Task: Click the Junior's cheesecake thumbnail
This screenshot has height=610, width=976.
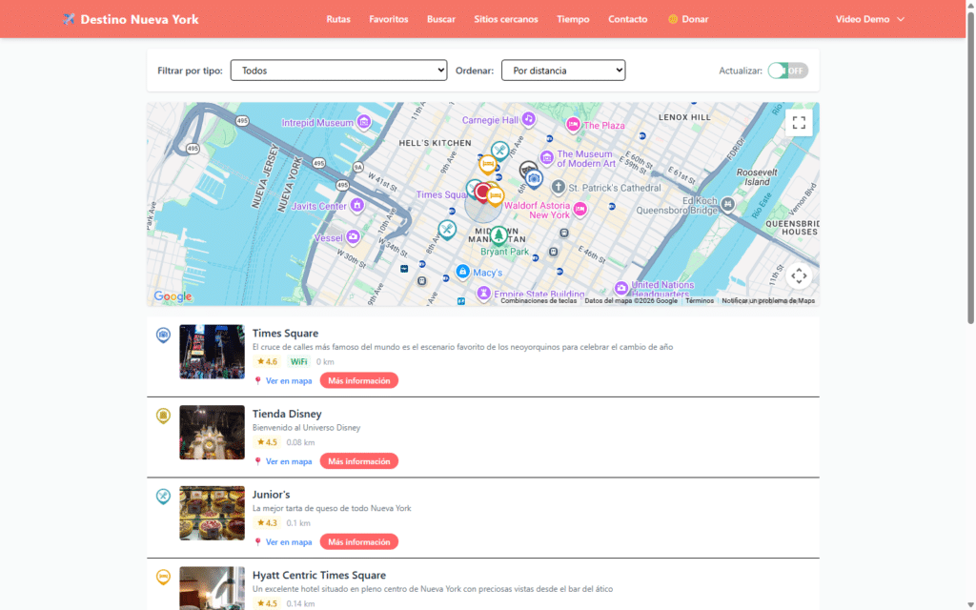Action: [212, 513]
